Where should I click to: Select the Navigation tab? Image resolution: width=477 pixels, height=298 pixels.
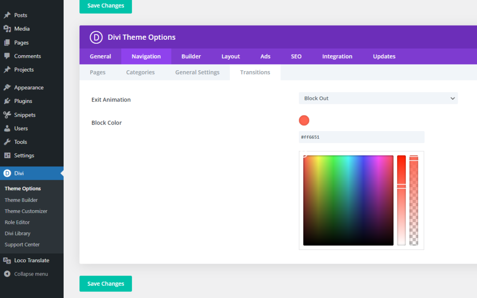146,56
